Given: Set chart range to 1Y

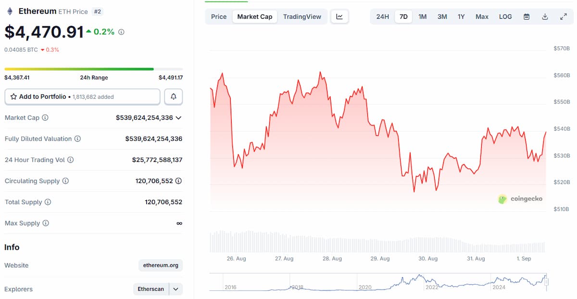Looking at the screenshot, I should pyautogui.click(x=461, y=16).
